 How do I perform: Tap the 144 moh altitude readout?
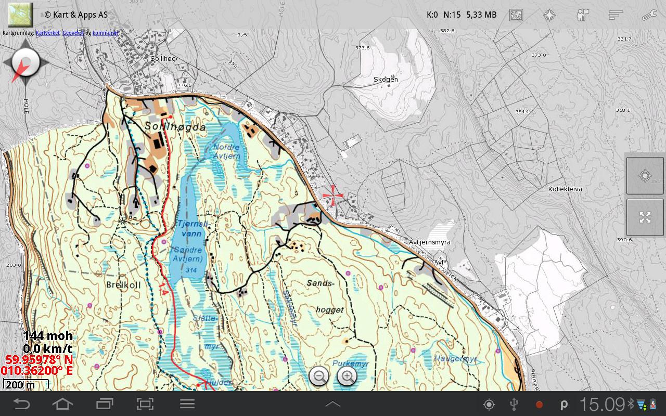[48, 336]
